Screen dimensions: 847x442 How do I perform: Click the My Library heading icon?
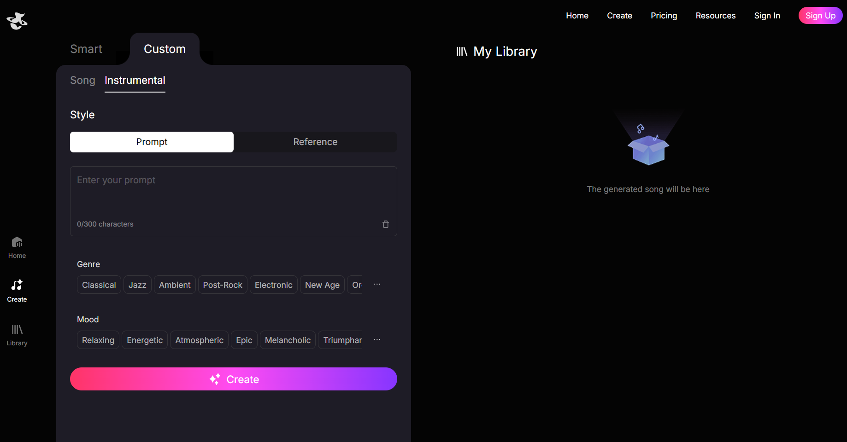(462, 52)
